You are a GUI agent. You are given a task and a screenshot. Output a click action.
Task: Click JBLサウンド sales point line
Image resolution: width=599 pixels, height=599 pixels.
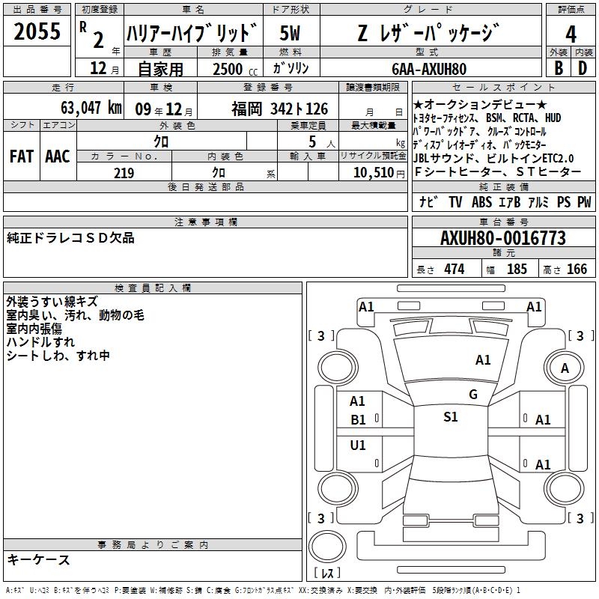click(x=493, y=158)
